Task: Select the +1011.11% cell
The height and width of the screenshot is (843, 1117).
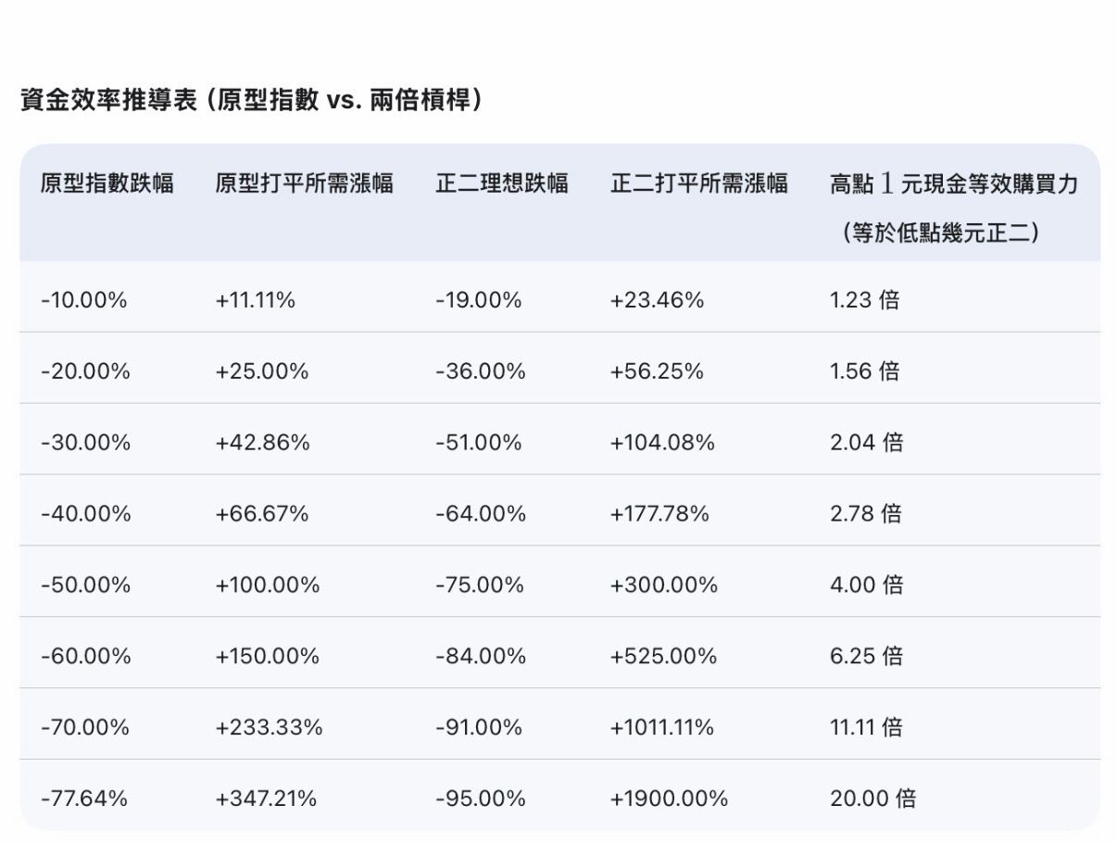Action: tap(662, 728)
